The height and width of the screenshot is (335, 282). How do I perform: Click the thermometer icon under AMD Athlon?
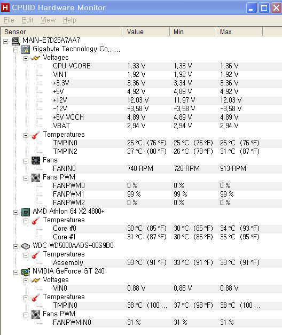coord(36,220)
